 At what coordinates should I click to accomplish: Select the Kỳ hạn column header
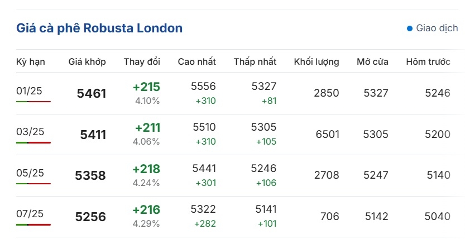[31, 61]
